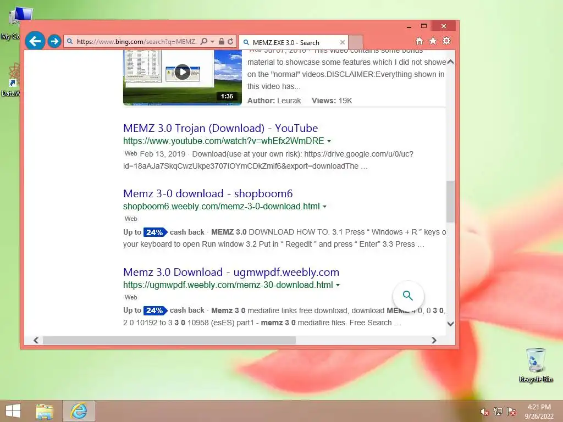Viewport: 563px width, 422px height.
Task: Close the MEMZ.EXE 3.0 - Search tab
Action: click(343, 42)
